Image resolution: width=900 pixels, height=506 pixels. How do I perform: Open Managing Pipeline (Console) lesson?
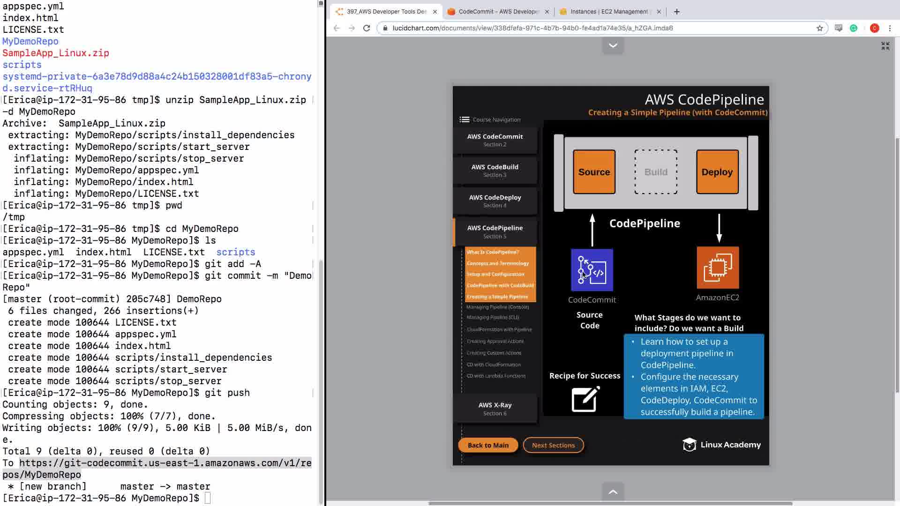pos(497,307)
